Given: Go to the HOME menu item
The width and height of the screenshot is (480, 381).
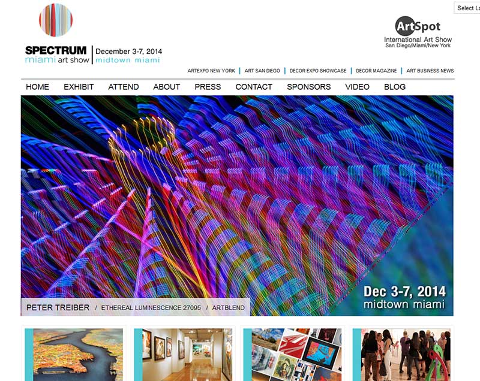Looking at the screenshot, I should [37, 87].
